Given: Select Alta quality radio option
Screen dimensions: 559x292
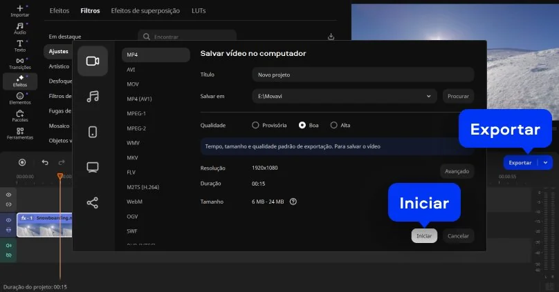Looking at the screenshot, I should point(334,125).
